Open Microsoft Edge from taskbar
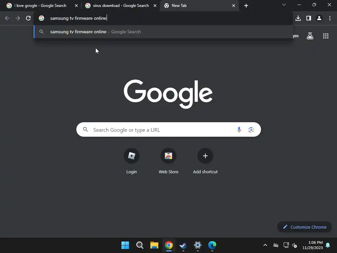This screenshot has height=253, width=337. click(x=212, y=245)
